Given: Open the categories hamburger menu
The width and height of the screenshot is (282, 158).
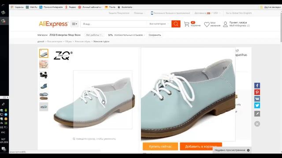Looking at the screenshot, I should point(74,24).
